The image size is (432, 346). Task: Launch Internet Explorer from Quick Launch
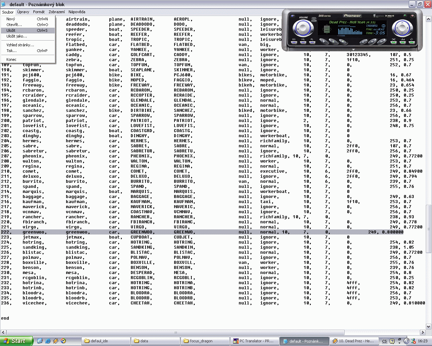pos(48,341)
